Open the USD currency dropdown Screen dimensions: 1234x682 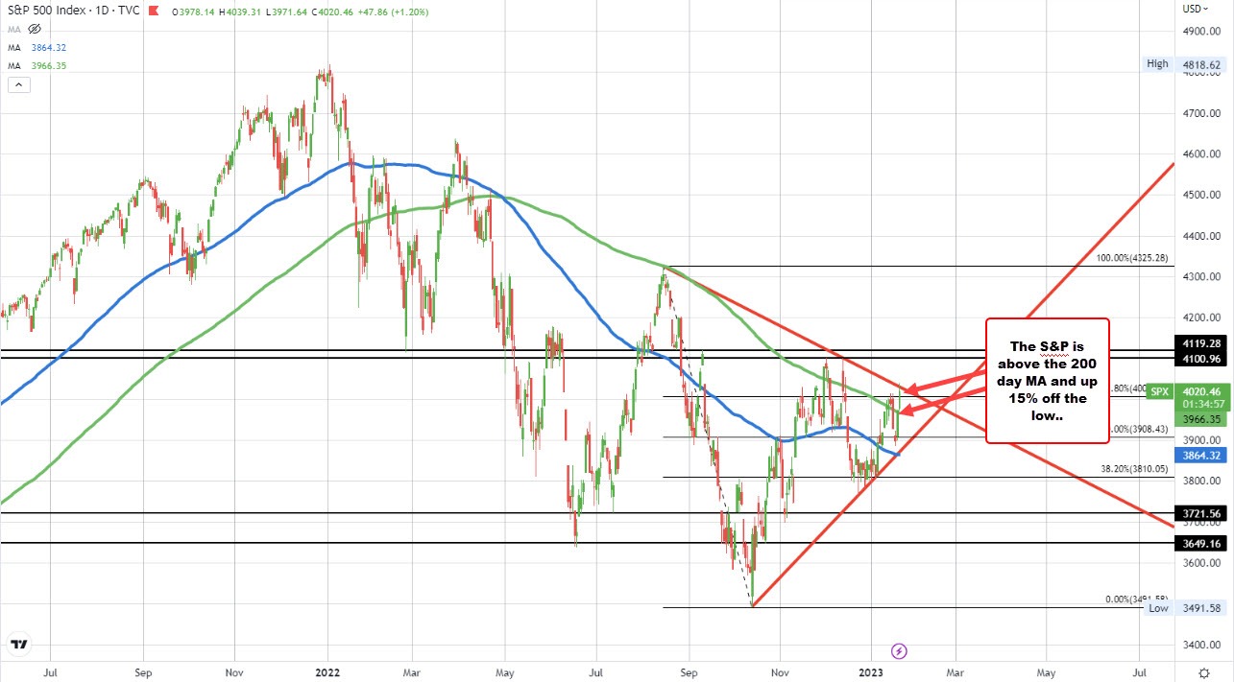[1195, 9]
